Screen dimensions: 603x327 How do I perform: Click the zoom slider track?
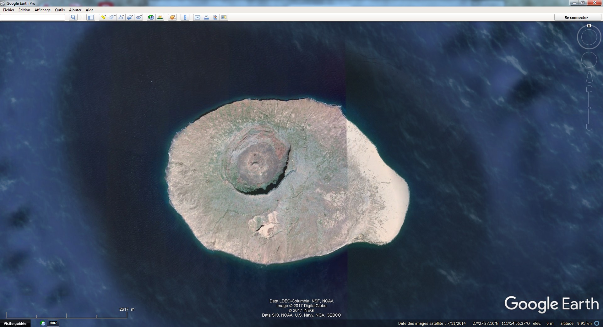pyautogui.click(x=589, y=108)
